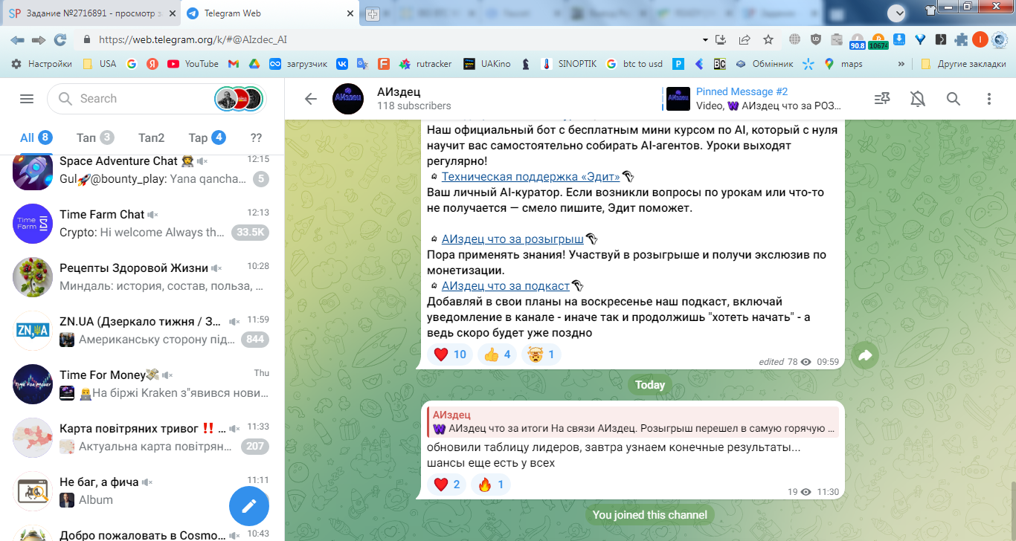React with thumbs up showing 4
Screen dimensions: 1016x541
click(x=498, y=354)
